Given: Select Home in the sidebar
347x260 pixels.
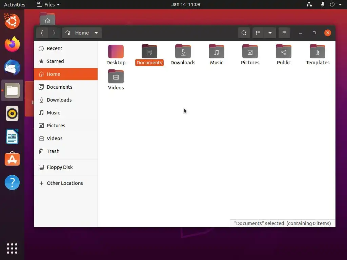Looking at the screenshot, I should tap(66, 74).
